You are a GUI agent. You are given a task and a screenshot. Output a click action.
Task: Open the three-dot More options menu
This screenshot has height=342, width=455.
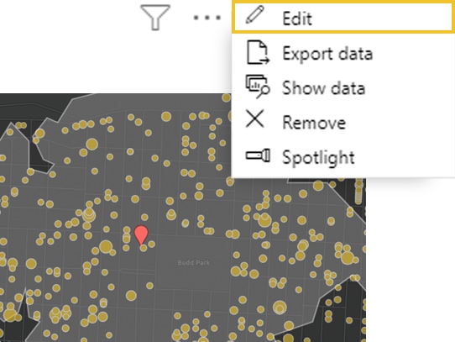coord(207,18)
